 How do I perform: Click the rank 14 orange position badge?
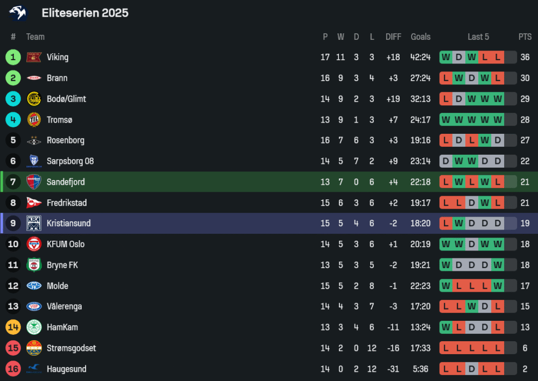coord(13,327)
